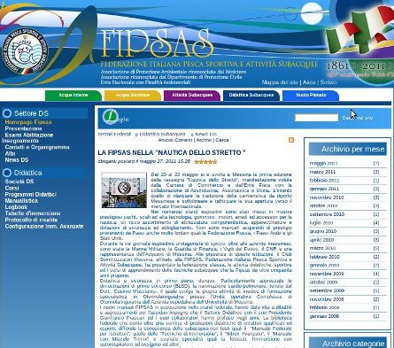The width and height of the screenshot is (394, 348).
Task: Click the Mappa del sito link
Action: [280, 82]
